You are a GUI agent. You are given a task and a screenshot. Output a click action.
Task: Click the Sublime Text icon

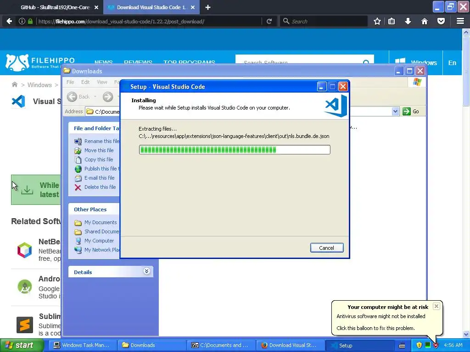(x=25, y=325)
